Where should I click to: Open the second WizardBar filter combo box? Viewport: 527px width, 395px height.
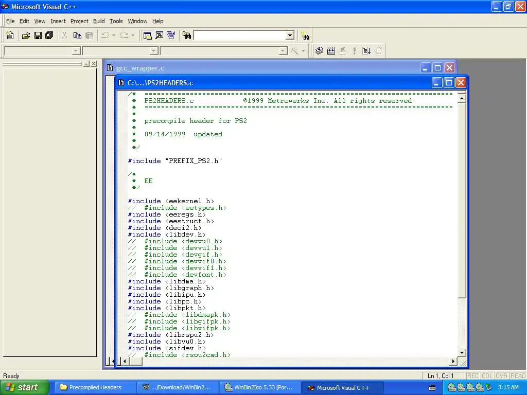coord(120,51)
